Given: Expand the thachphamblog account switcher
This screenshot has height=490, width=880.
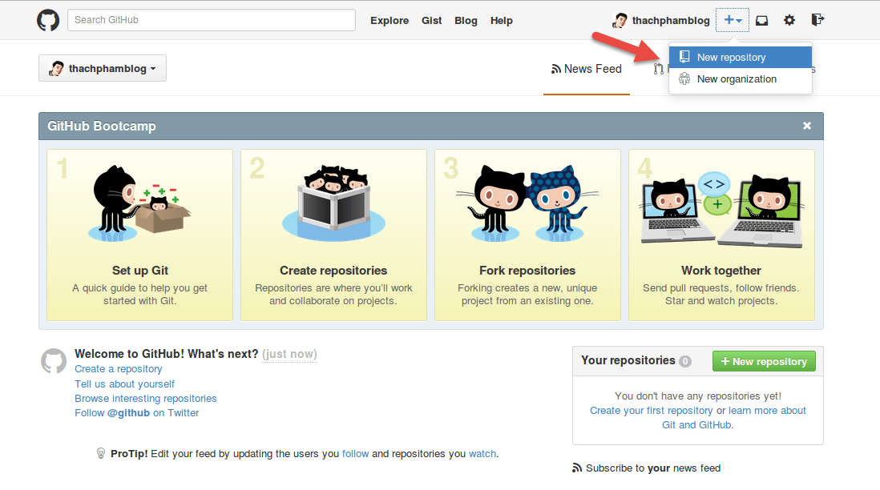Looking at the screenshot, I should [x=103, y=68].
